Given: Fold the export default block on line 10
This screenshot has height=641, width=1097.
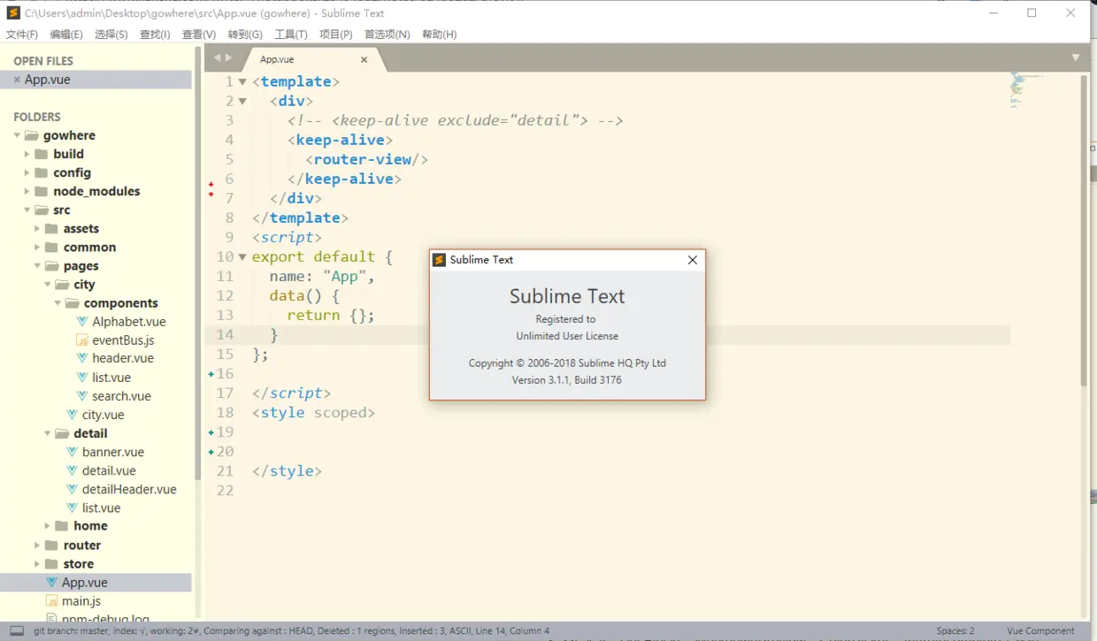Looking at the screenshot, I should [x=242, y=257].
